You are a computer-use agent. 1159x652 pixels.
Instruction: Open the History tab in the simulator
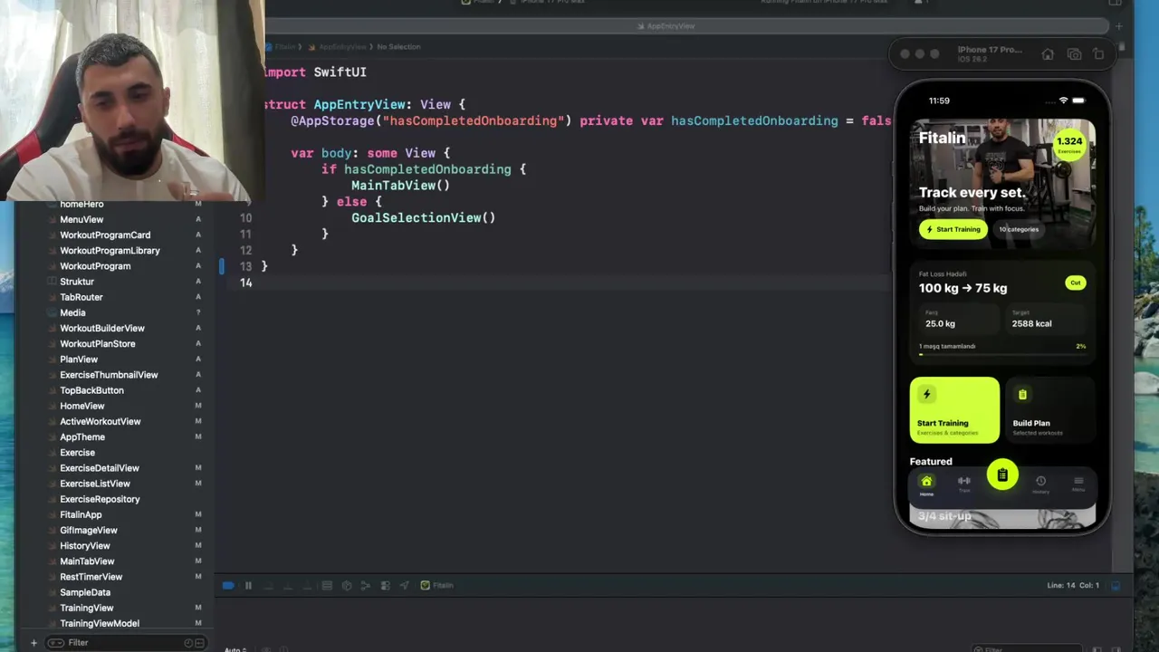click(x=1040, y=485)
